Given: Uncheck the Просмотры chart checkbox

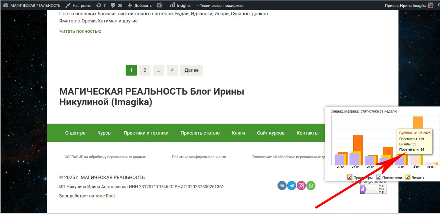Looking at the screenshot, I should 350,177.
